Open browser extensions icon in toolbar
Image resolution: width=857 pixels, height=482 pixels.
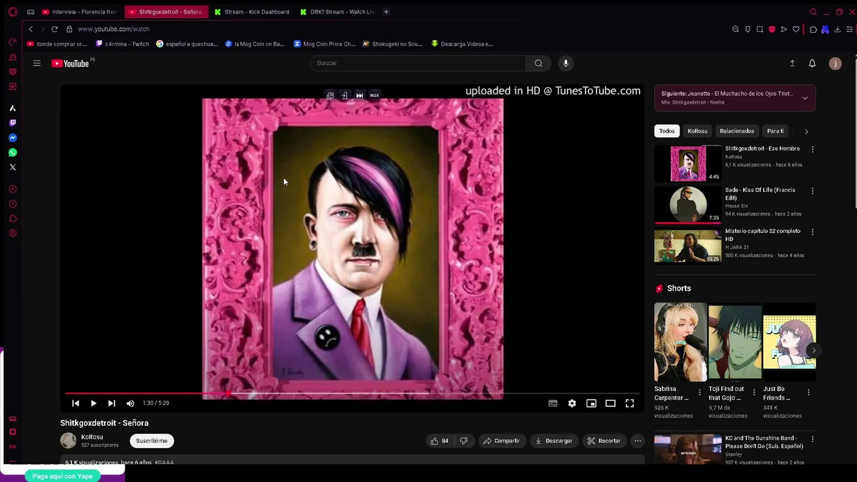pos(813,29)
